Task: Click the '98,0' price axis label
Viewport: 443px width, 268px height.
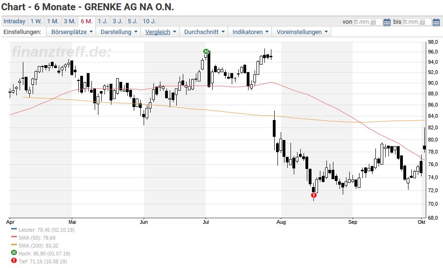Action: [x=433, y=42]
